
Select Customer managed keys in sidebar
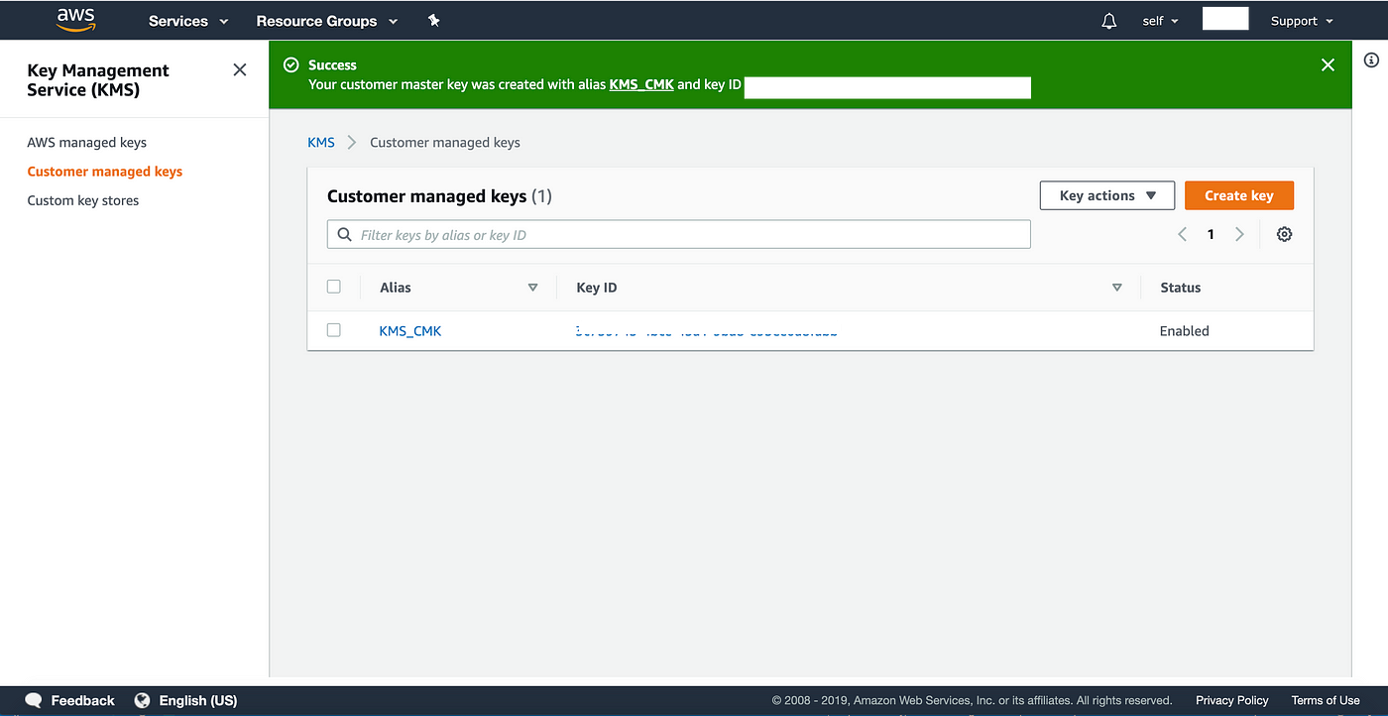[x=105, y=172]
